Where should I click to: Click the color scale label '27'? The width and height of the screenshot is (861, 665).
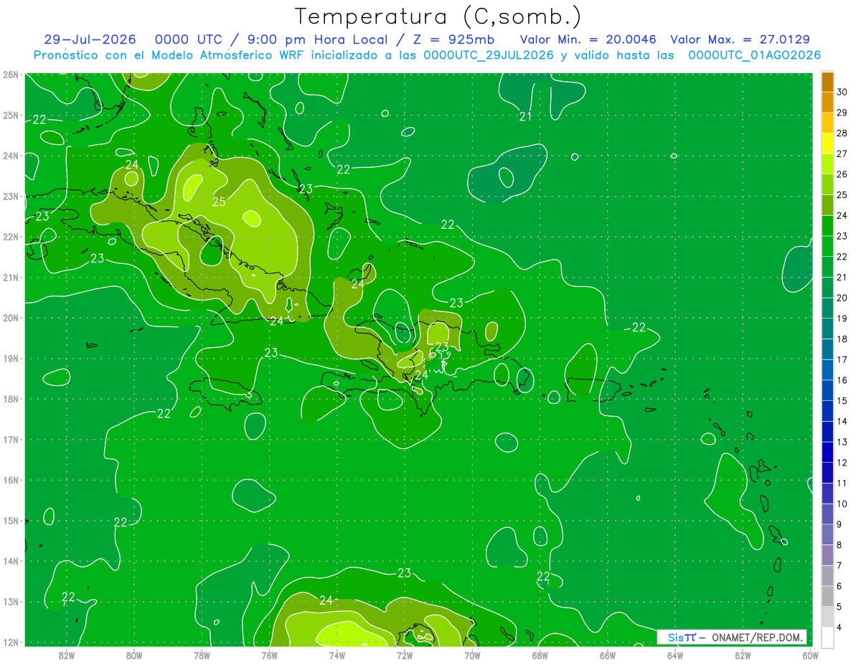(842, 154)
